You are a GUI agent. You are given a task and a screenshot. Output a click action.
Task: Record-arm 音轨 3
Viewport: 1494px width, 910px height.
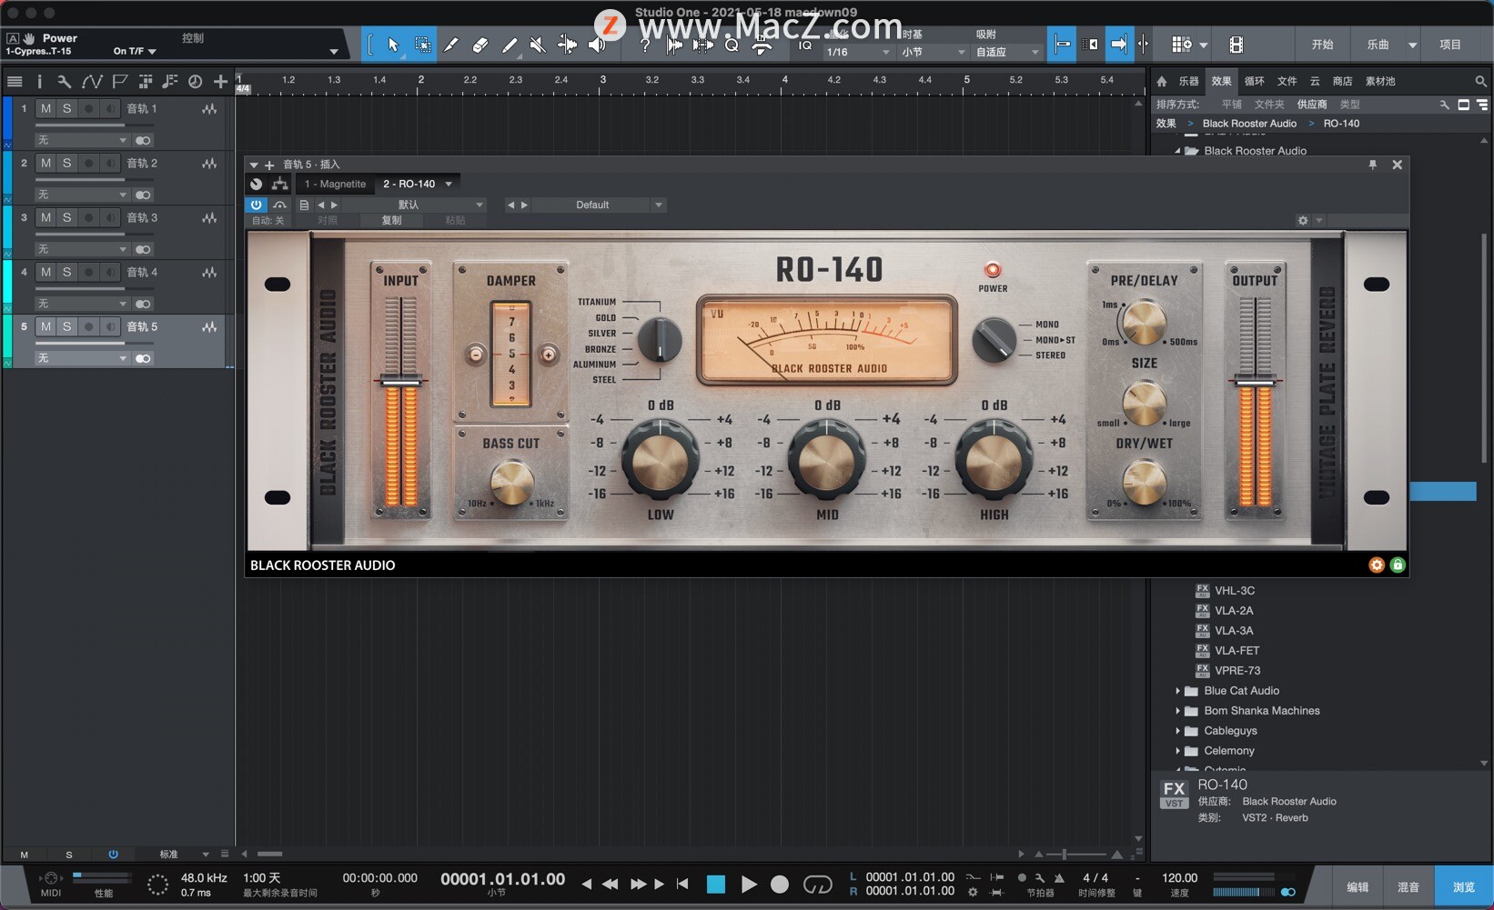[x=88, y=218]
